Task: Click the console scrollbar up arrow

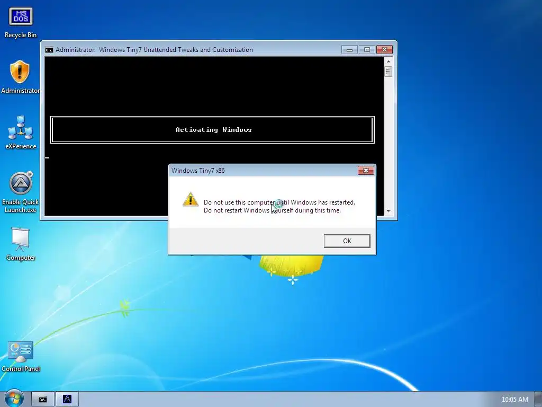Action: [x=389, y=61]
